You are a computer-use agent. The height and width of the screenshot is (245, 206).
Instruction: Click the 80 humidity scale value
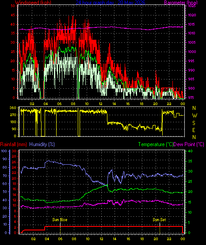[5, 167]
